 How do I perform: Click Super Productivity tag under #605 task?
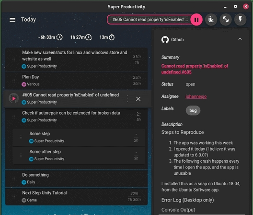(39, 102)
